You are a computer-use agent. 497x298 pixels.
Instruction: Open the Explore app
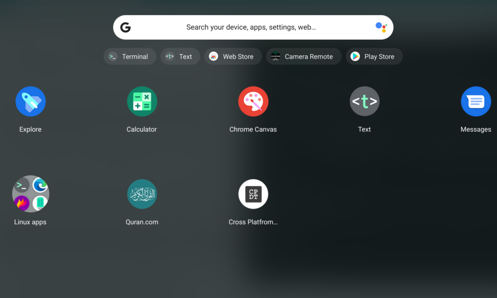(31, 101)
